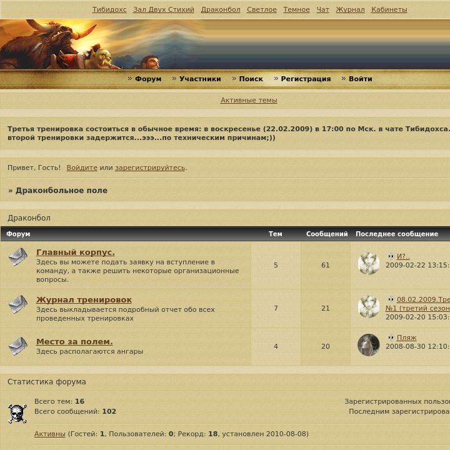Viewport: 450px width, 450px height.
Task: Click the avatar in Журнал тренировок row
Action: tap(369, 307)
